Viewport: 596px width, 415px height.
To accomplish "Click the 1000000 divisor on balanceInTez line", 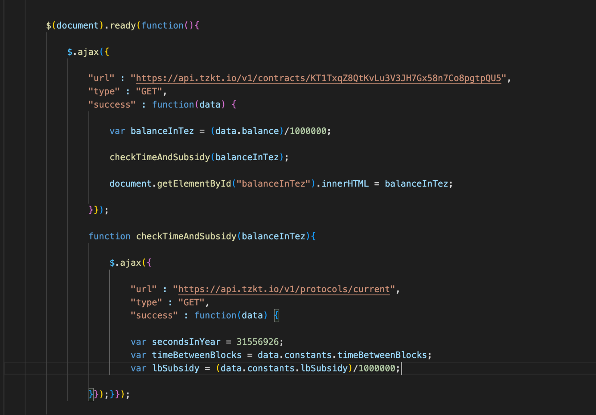I will tap(308, 131).
